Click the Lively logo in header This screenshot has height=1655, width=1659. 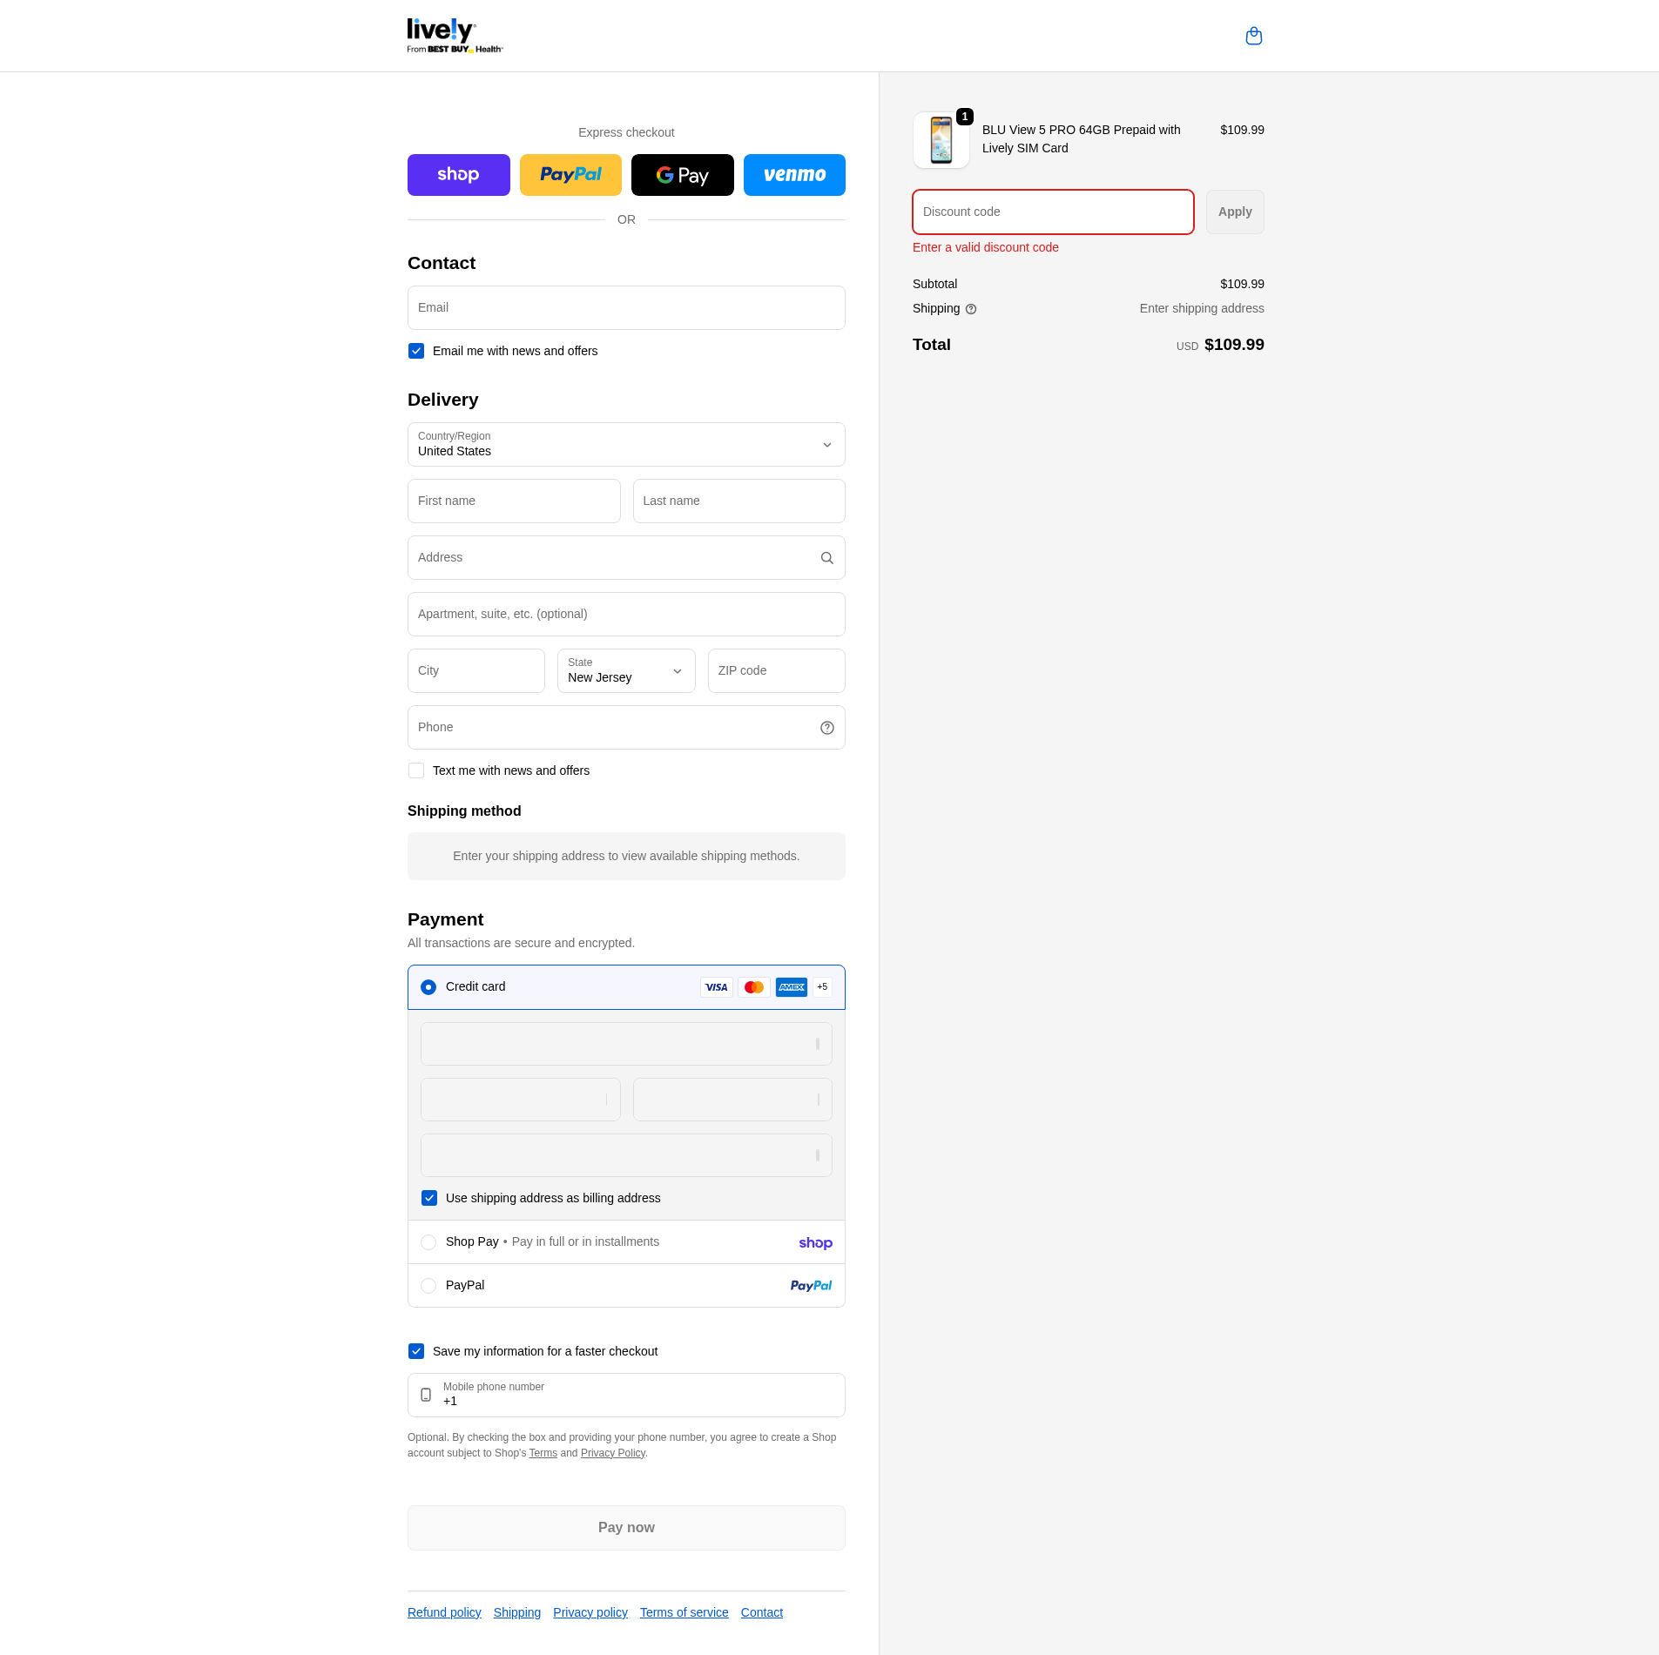[455, 36]
